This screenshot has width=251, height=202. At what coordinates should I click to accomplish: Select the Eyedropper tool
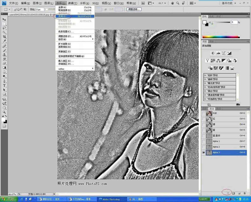tap(4, 41)
